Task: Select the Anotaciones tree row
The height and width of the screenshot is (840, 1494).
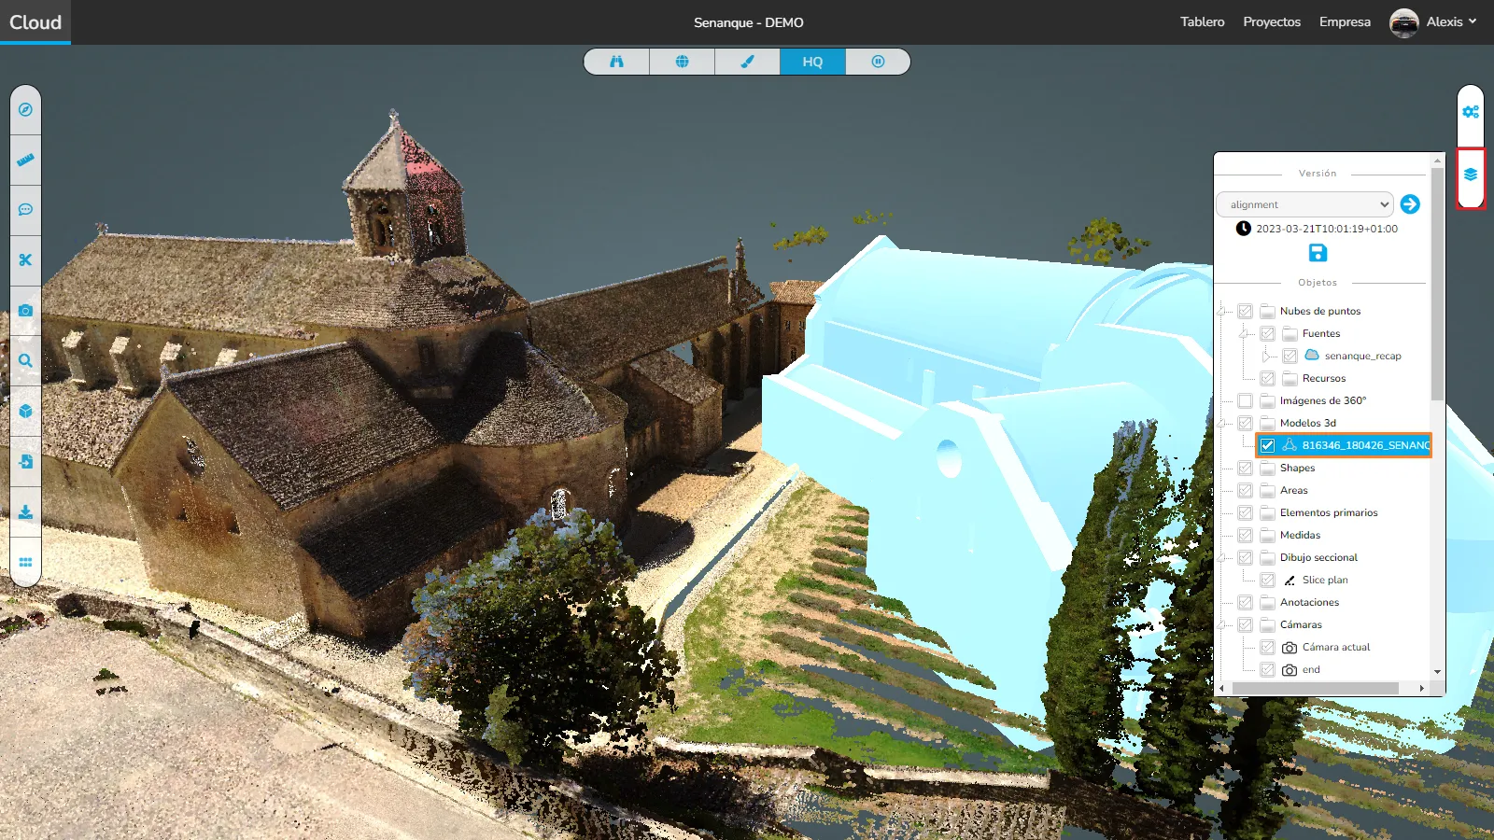Action: pos(1309,602)
